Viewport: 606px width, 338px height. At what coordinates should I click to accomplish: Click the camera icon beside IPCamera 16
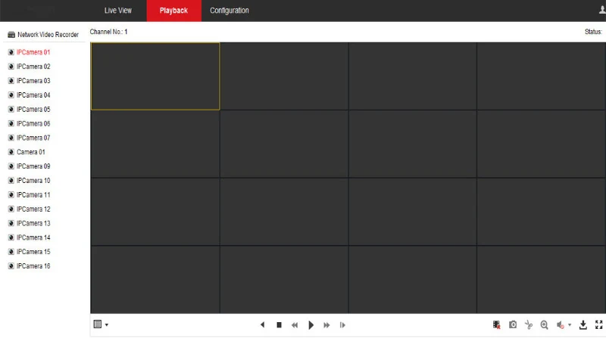(x=11, y=266)
